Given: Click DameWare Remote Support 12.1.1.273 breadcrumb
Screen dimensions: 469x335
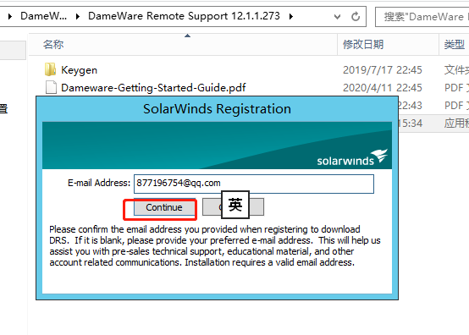Looking at the screenshot, I should click(x=184, y=16).
